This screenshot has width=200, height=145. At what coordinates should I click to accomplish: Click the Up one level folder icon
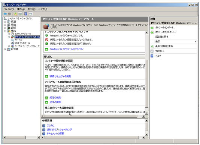pyautogui.click(x=15, y=14)
